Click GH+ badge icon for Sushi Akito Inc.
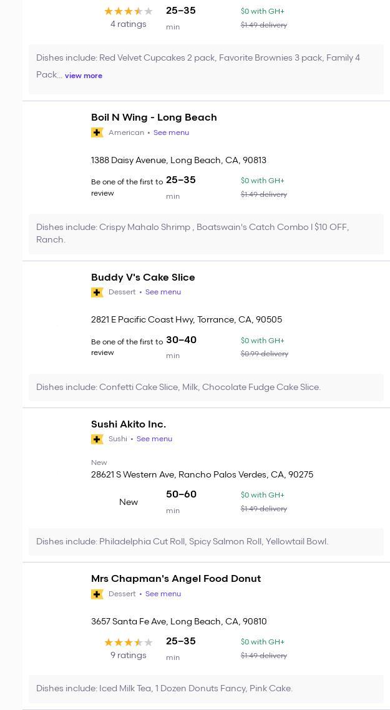Image resolution: width=390 pixels, height=710 pixels. tap(97, 439)
